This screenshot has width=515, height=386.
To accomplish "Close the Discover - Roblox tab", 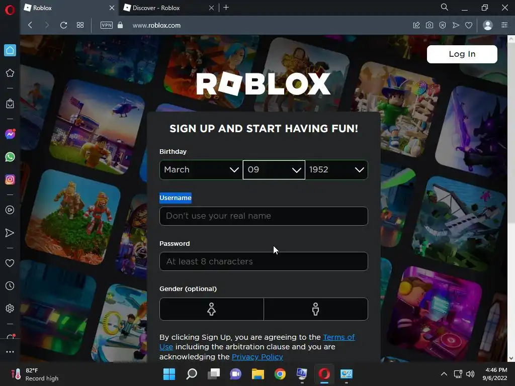I will tap(212, 8).
